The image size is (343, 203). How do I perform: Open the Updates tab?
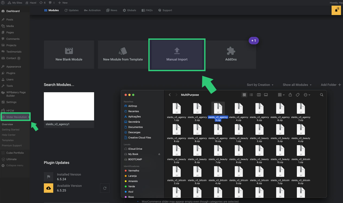pos(71,10)
